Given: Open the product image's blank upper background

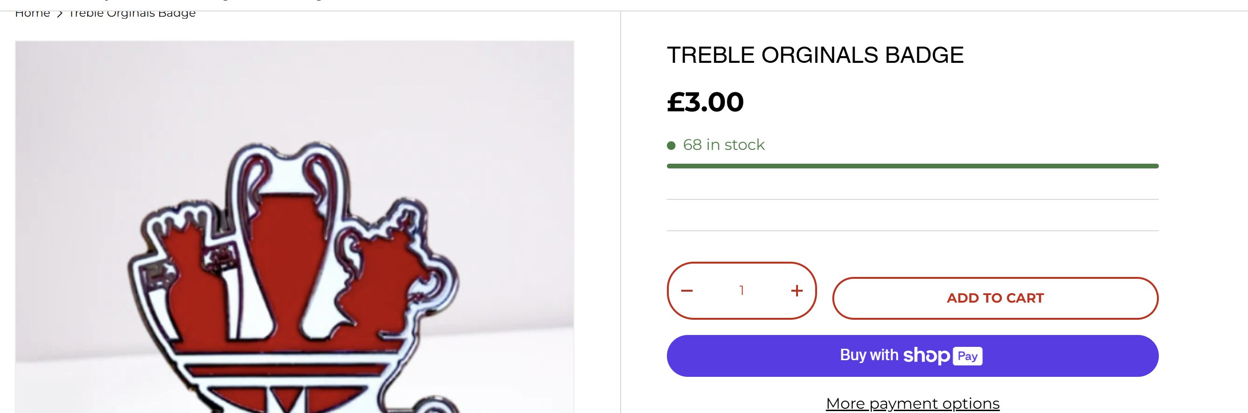Looking at the screenshot, I should point(291,87).
